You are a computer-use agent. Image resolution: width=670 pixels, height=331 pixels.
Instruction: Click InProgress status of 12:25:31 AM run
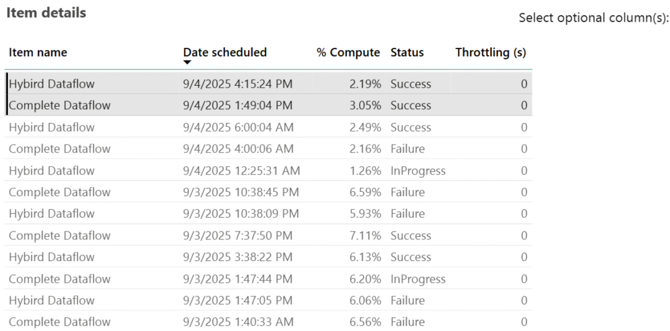(417, 171)
